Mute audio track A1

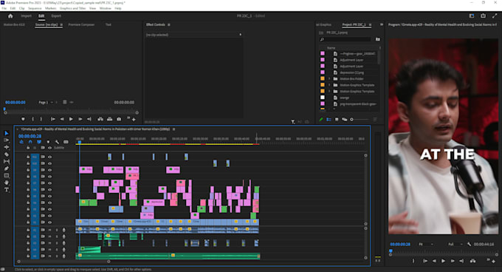click(x=49, y=230)
